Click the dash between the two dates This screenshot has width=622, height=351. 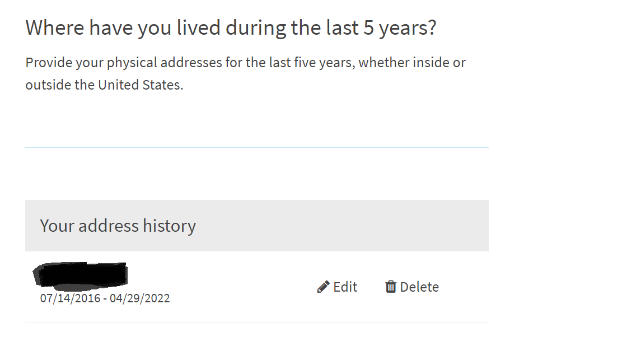(x=105, y=298)
